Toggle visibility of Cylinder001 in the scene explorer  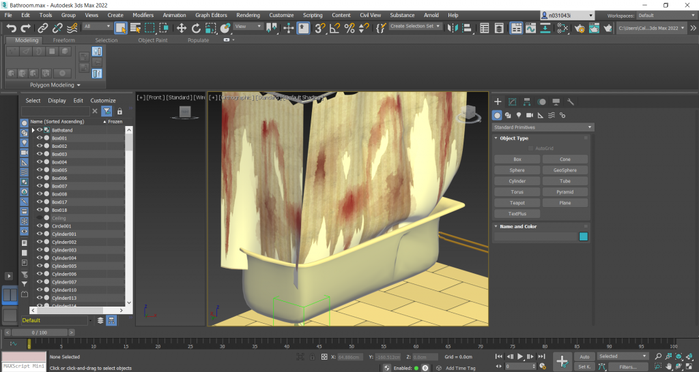point(39,234)
